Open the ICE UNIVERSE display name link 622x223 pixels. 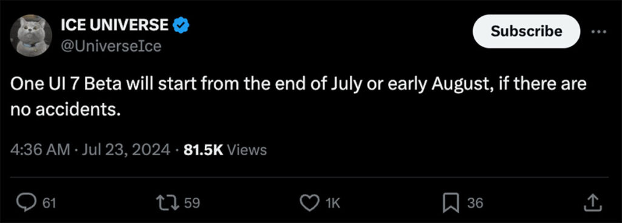tap(115, 25)
